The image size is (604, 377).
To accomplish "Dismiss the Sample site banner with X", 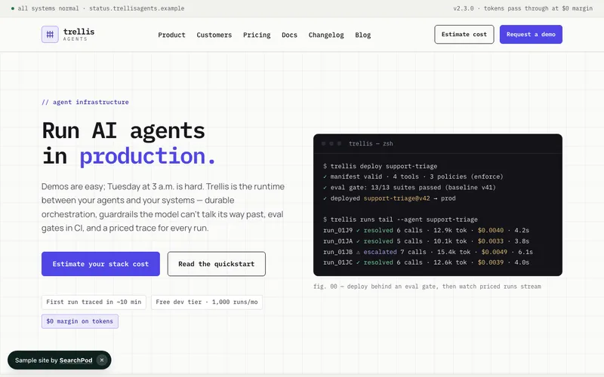I will coord(102,360).
